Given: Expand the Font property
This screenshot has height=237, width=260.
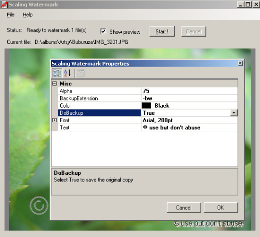Looking at the screenshot, I should [54, 120].
